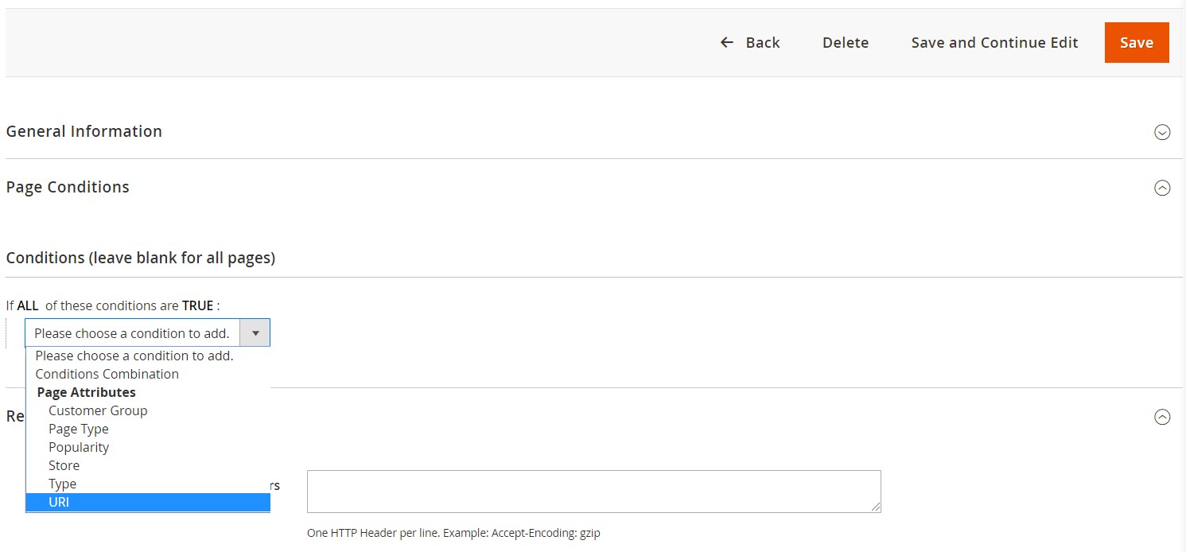
Task: Click Save and Continue Edit
Action: (994, 43)
